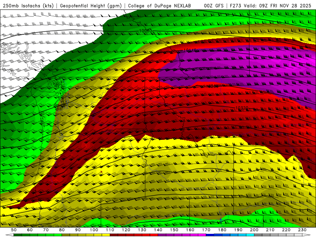Click the 110 knot legend label
Screen dimensions: 316x237
click(x=110, y=230)
